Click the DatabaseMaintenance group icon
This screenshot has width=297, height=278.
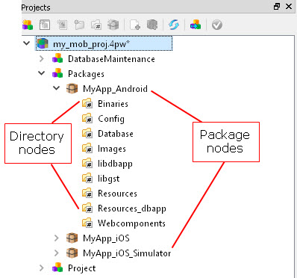57,58
